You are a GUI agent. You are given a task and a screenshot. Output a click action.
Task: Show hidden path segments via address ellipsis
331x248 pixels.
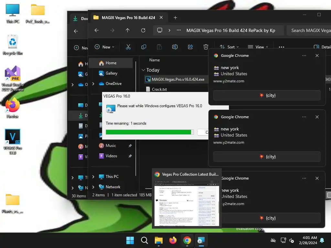tap(179, 30)
